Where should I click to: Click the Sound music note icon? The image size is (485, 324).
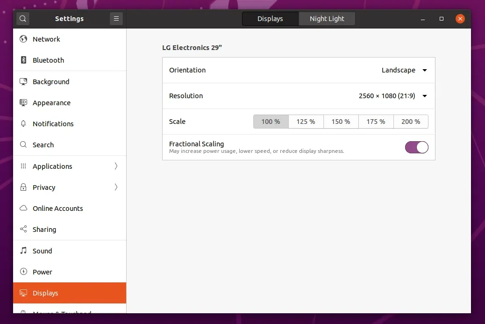(x=23, y=250)
